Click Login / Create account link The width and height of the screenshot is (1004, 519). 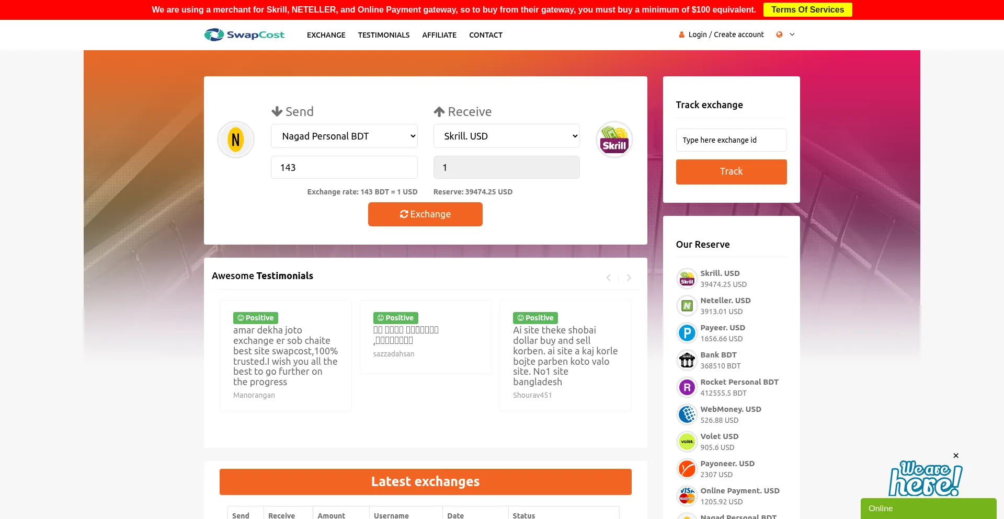[726, 34]
